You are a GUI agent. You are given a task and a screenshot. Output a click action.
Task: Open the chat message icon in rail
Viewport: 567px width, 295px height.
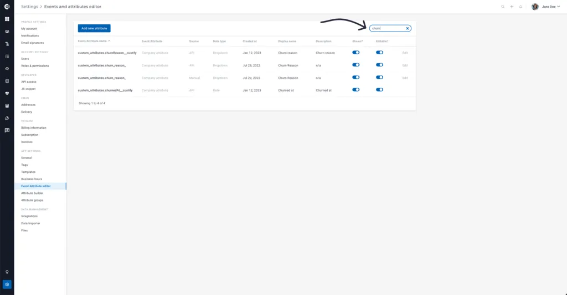7,130
